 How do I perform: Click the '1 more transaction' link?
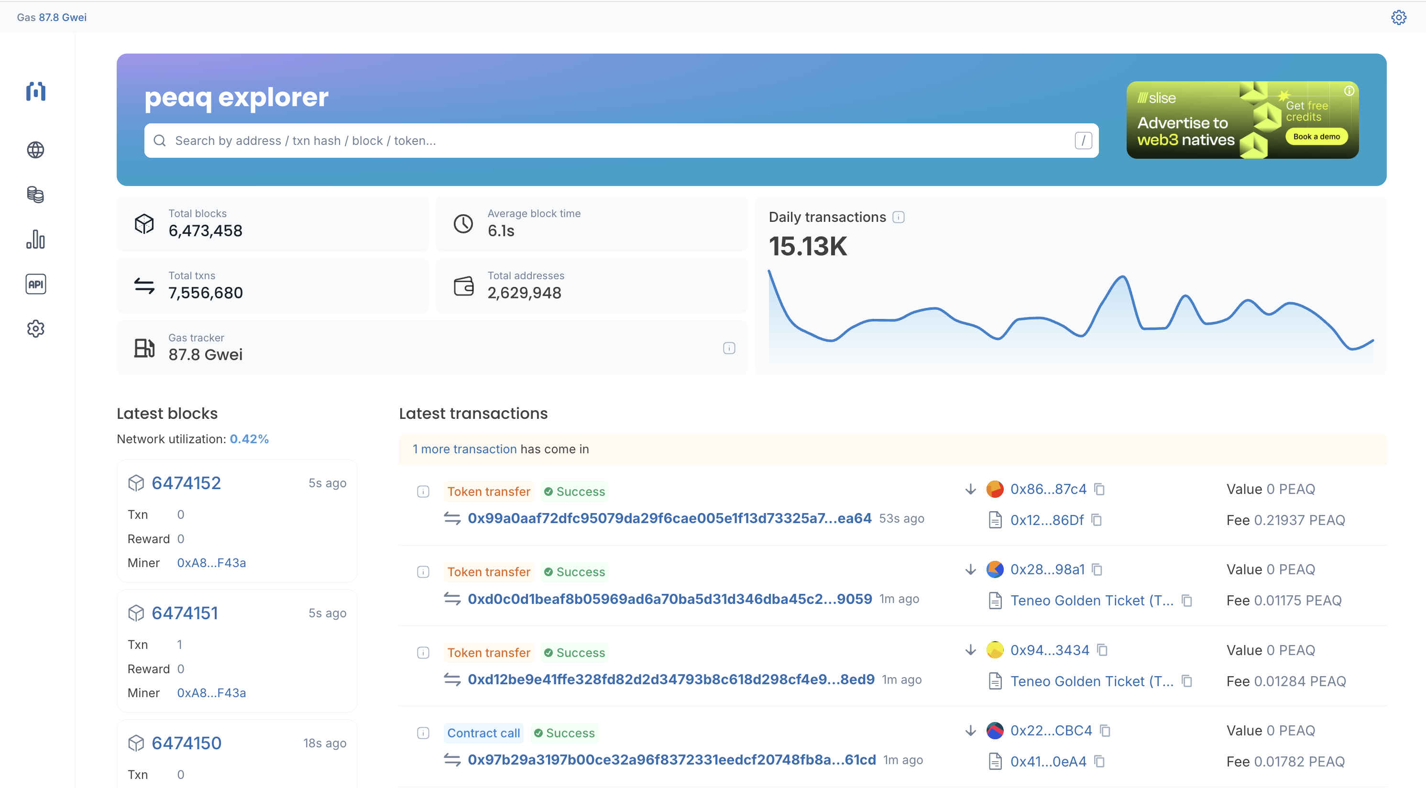pyautogui.click(x=464, y=449)
